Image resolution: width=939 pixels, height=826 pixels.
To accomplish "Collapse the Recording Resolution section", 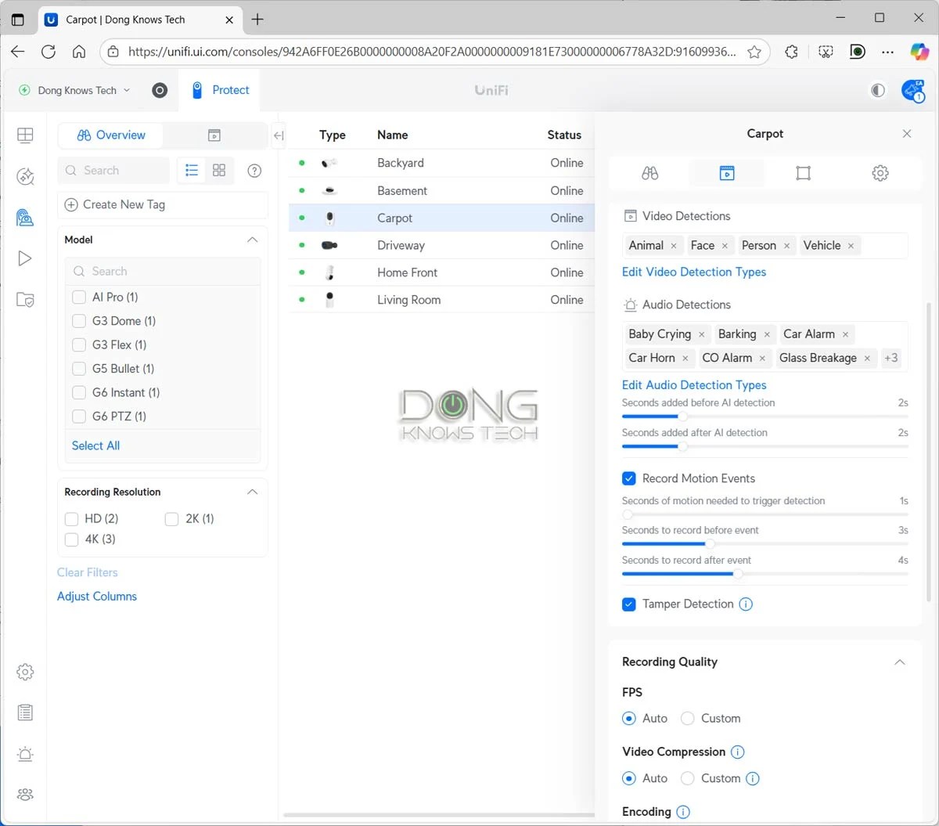I will click(x=252, y=492).
